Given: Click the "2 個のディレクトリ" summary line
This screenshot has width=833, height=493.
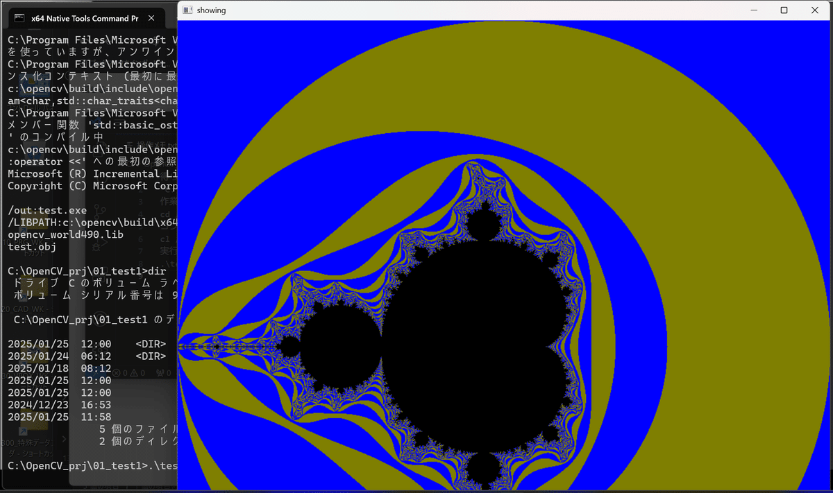Looking at the screenshot, I should [139, 441].
